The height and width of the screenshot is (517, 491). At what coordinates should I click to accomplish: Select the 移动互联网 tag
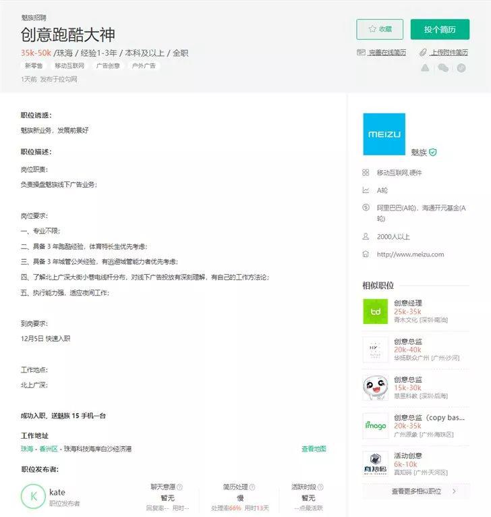69,66
